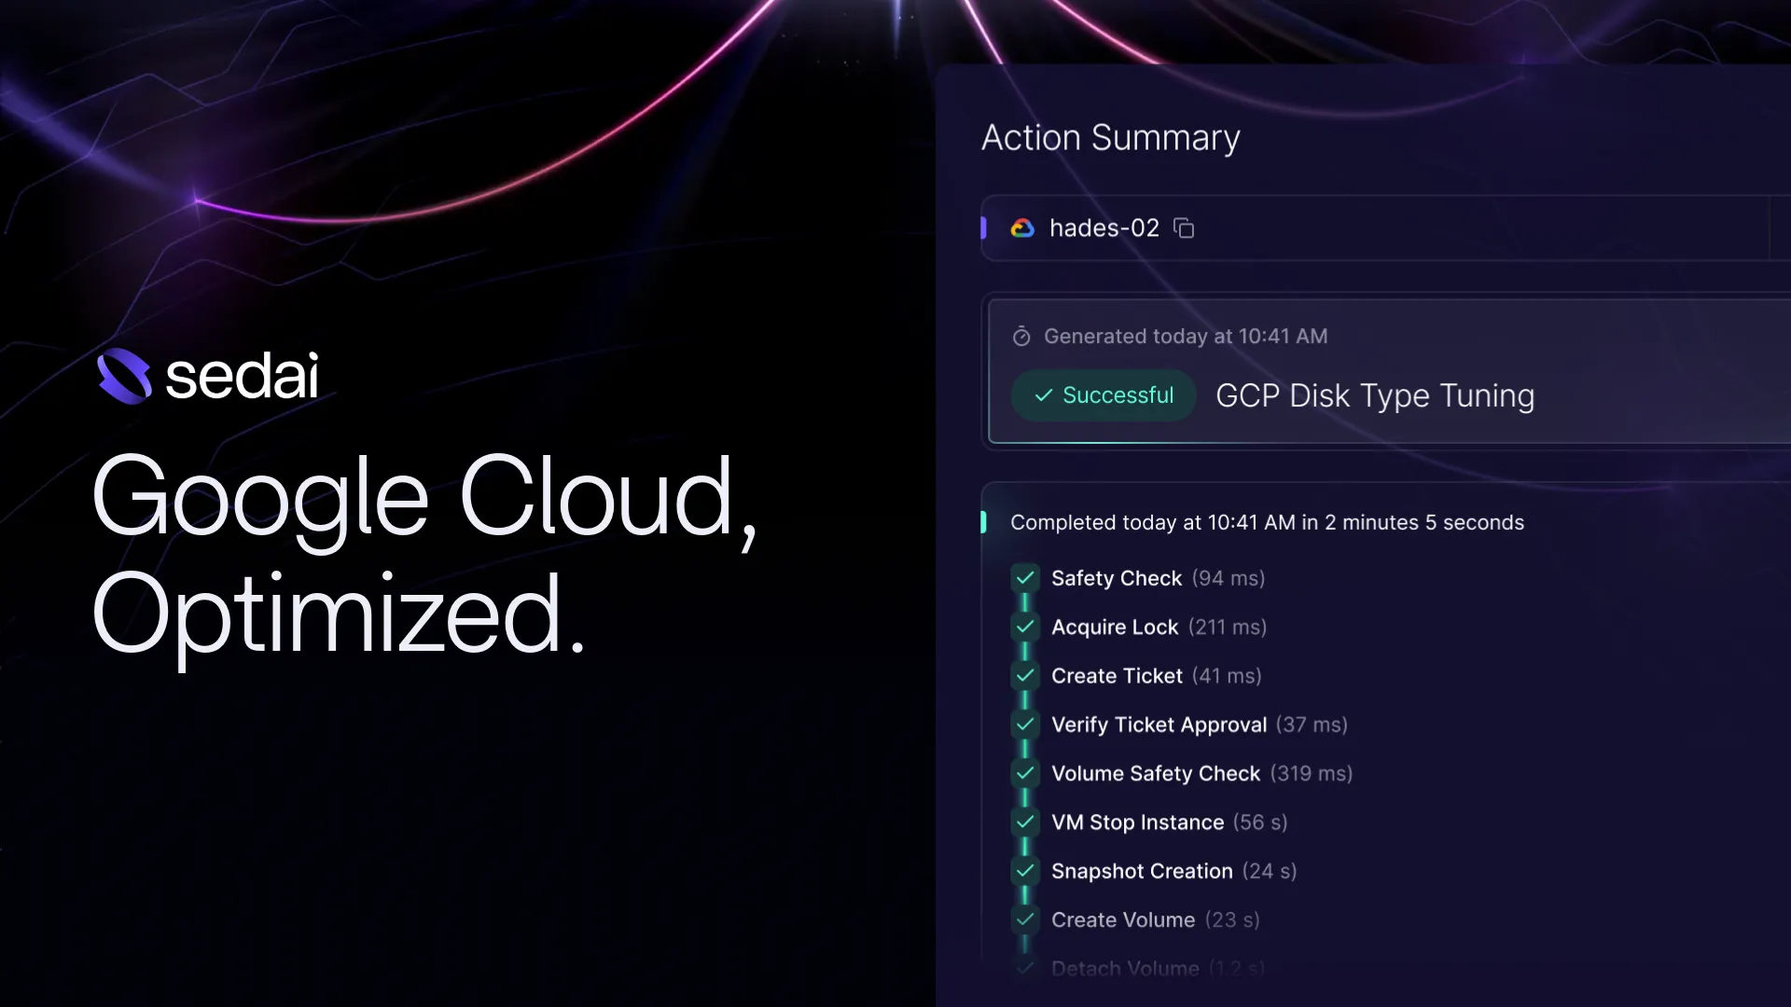Click the checkmark beside VM Stop Instance

pos(1025,822)
